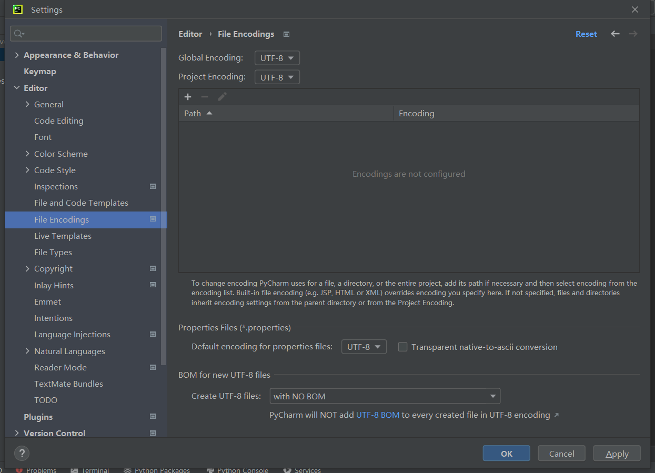Expand the Copyright node arrow
This screenshot has height=473, width=655.
tap(27, 268)
